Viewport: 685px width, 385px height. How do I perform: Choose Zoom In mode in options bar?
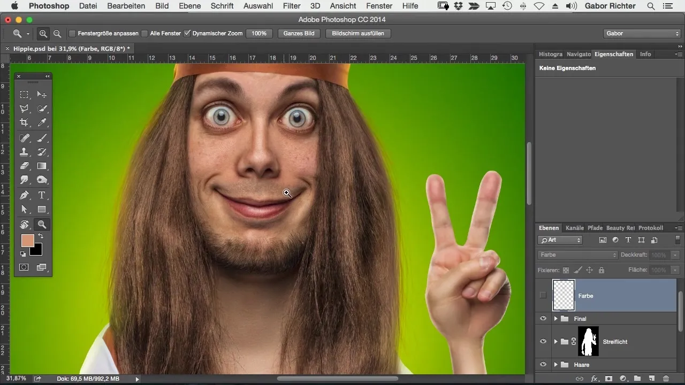pos(43,33)
